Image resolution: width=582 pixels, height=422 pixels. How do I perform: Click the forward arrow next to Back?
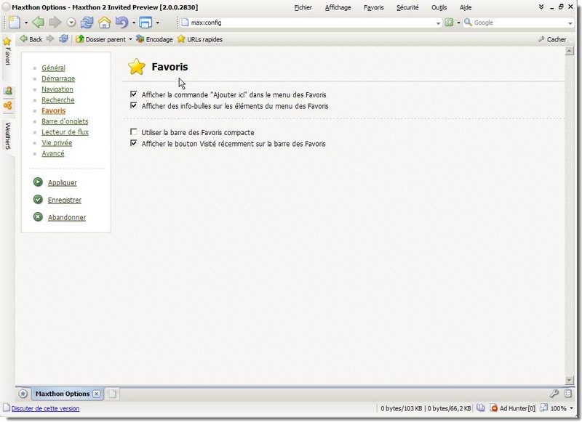(50, 39)
